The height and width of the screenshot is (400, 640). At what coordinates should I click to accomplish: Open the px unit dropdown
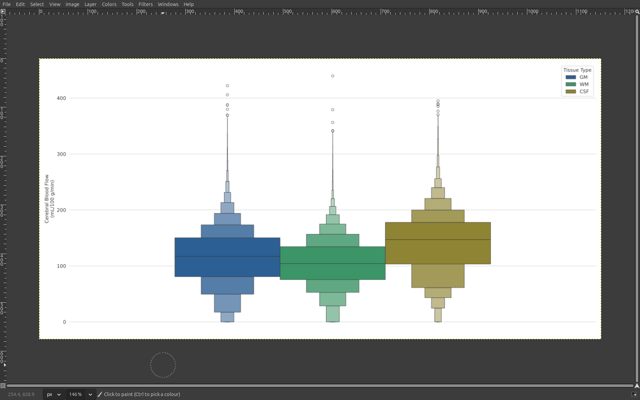54,394
